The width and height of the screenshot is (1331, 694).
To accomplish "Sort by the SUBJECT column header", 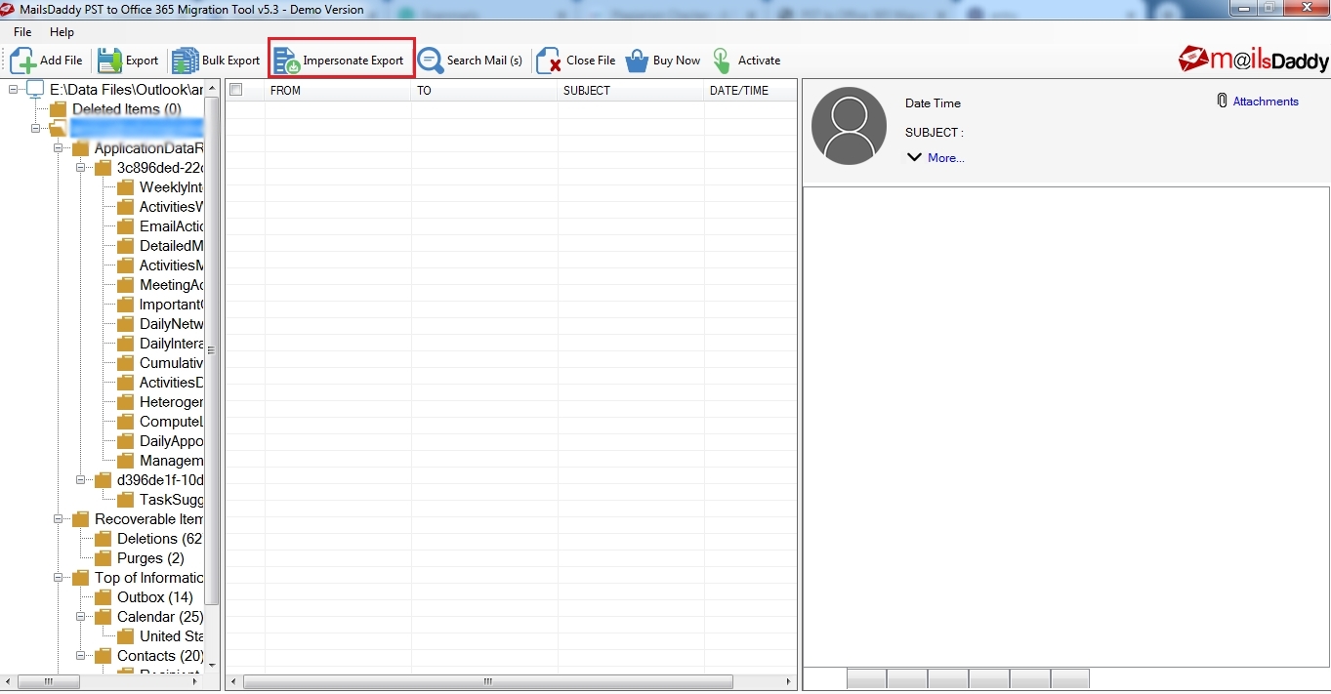I will [x=631, y=90].
